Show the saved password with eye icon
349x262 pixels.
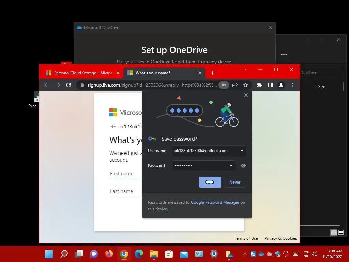(243, 165)
